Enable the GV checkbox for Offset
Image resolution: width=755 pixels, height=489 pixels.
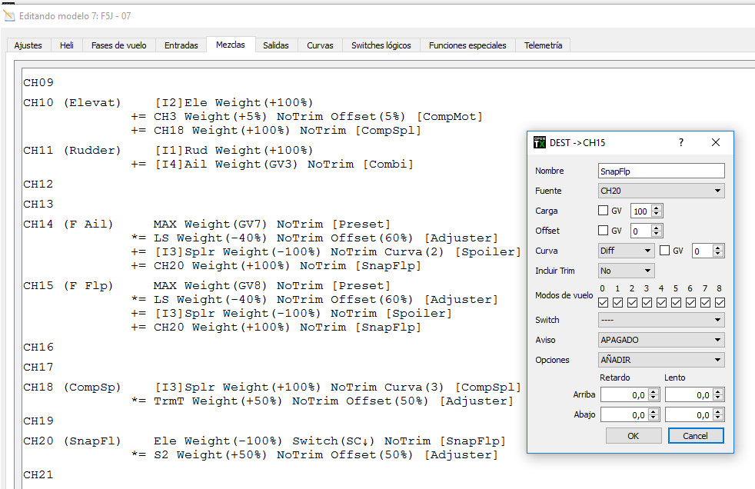(x=604, y=231)
